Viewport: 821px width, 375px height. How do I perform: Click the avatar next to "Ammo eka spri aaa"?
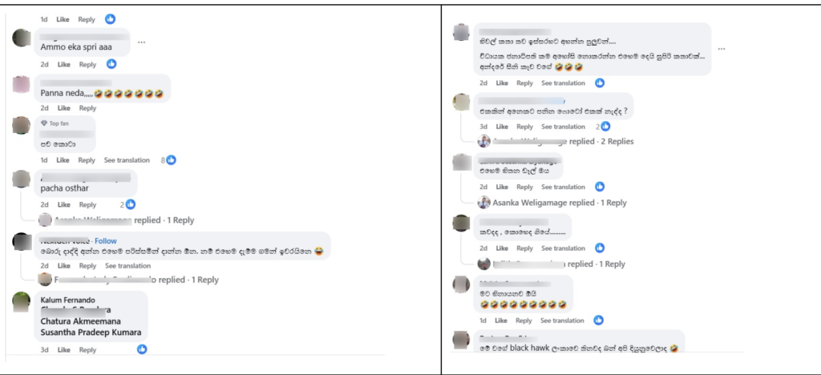tap(22, 38)
